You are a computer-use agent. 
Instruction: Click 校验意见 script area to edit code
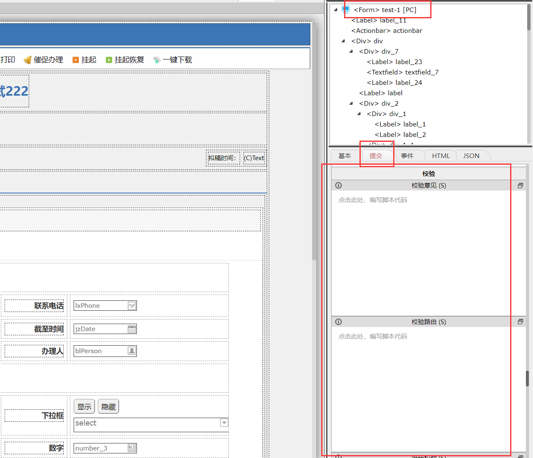click(x=429, y=253)
